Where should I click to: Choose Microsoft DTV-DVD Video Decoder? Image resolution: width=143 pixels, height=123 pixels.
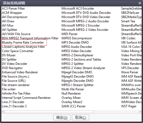click(86, 17)
